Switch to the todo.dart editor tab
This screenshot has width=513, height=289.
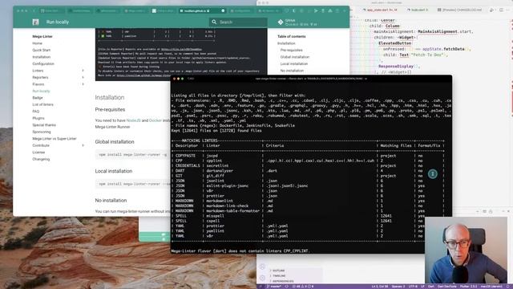click(x=418, y=10)
